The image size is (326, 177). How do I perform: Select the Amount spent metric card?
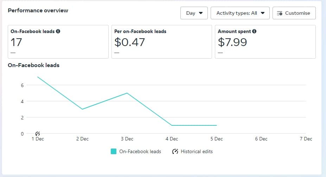[x=265, y=41]
